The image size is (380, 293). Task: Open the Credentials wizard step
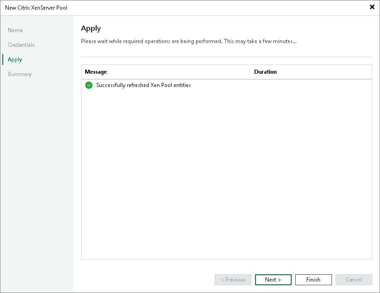tap(21, 45)
